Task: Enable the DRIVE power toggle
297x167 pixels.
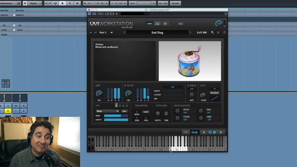Action: click(188, 85)
